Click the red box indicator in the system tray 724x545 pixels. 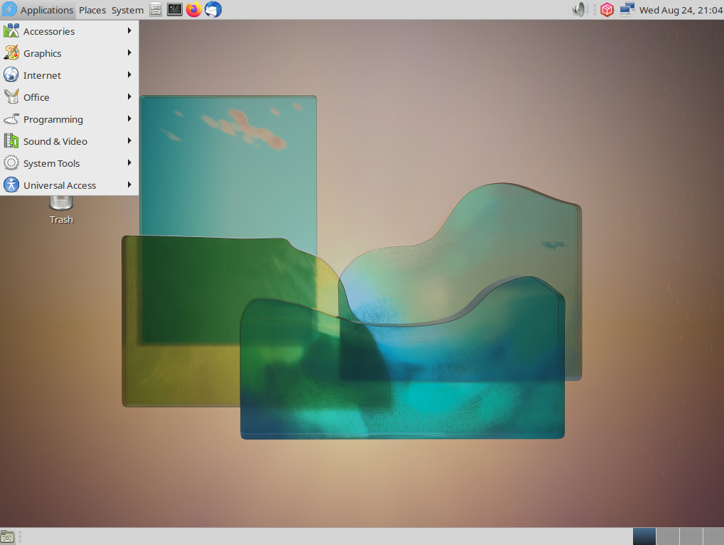point(606,9)
